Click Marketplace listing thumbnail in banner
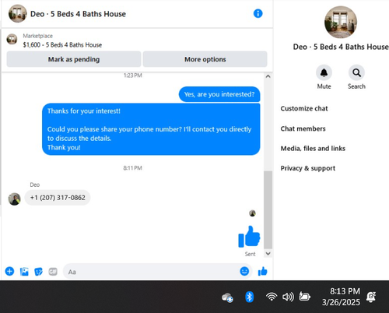The width and height of the screenshot is (389, 313). click(x=12, y=39)
